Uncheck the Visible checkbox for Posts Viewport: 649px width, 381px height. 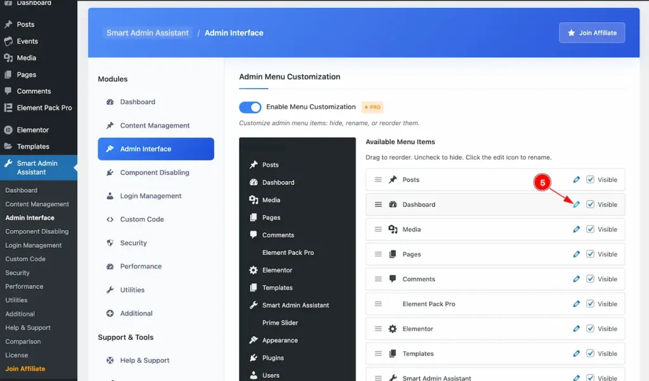[590, 179]
